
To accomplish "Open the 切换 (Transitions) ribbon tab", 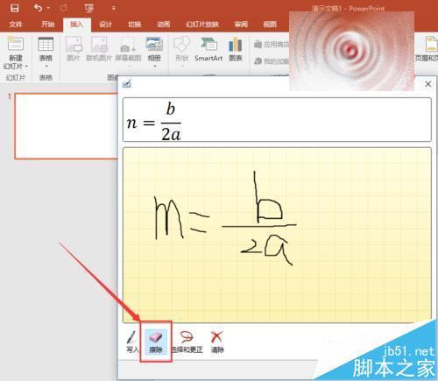I will point(135,25).
